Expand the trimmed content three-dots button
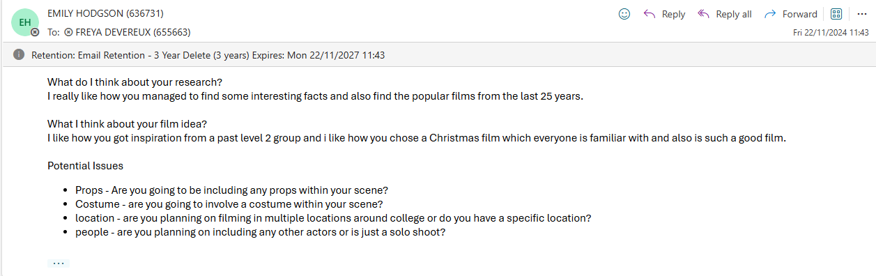 [59, 263]
